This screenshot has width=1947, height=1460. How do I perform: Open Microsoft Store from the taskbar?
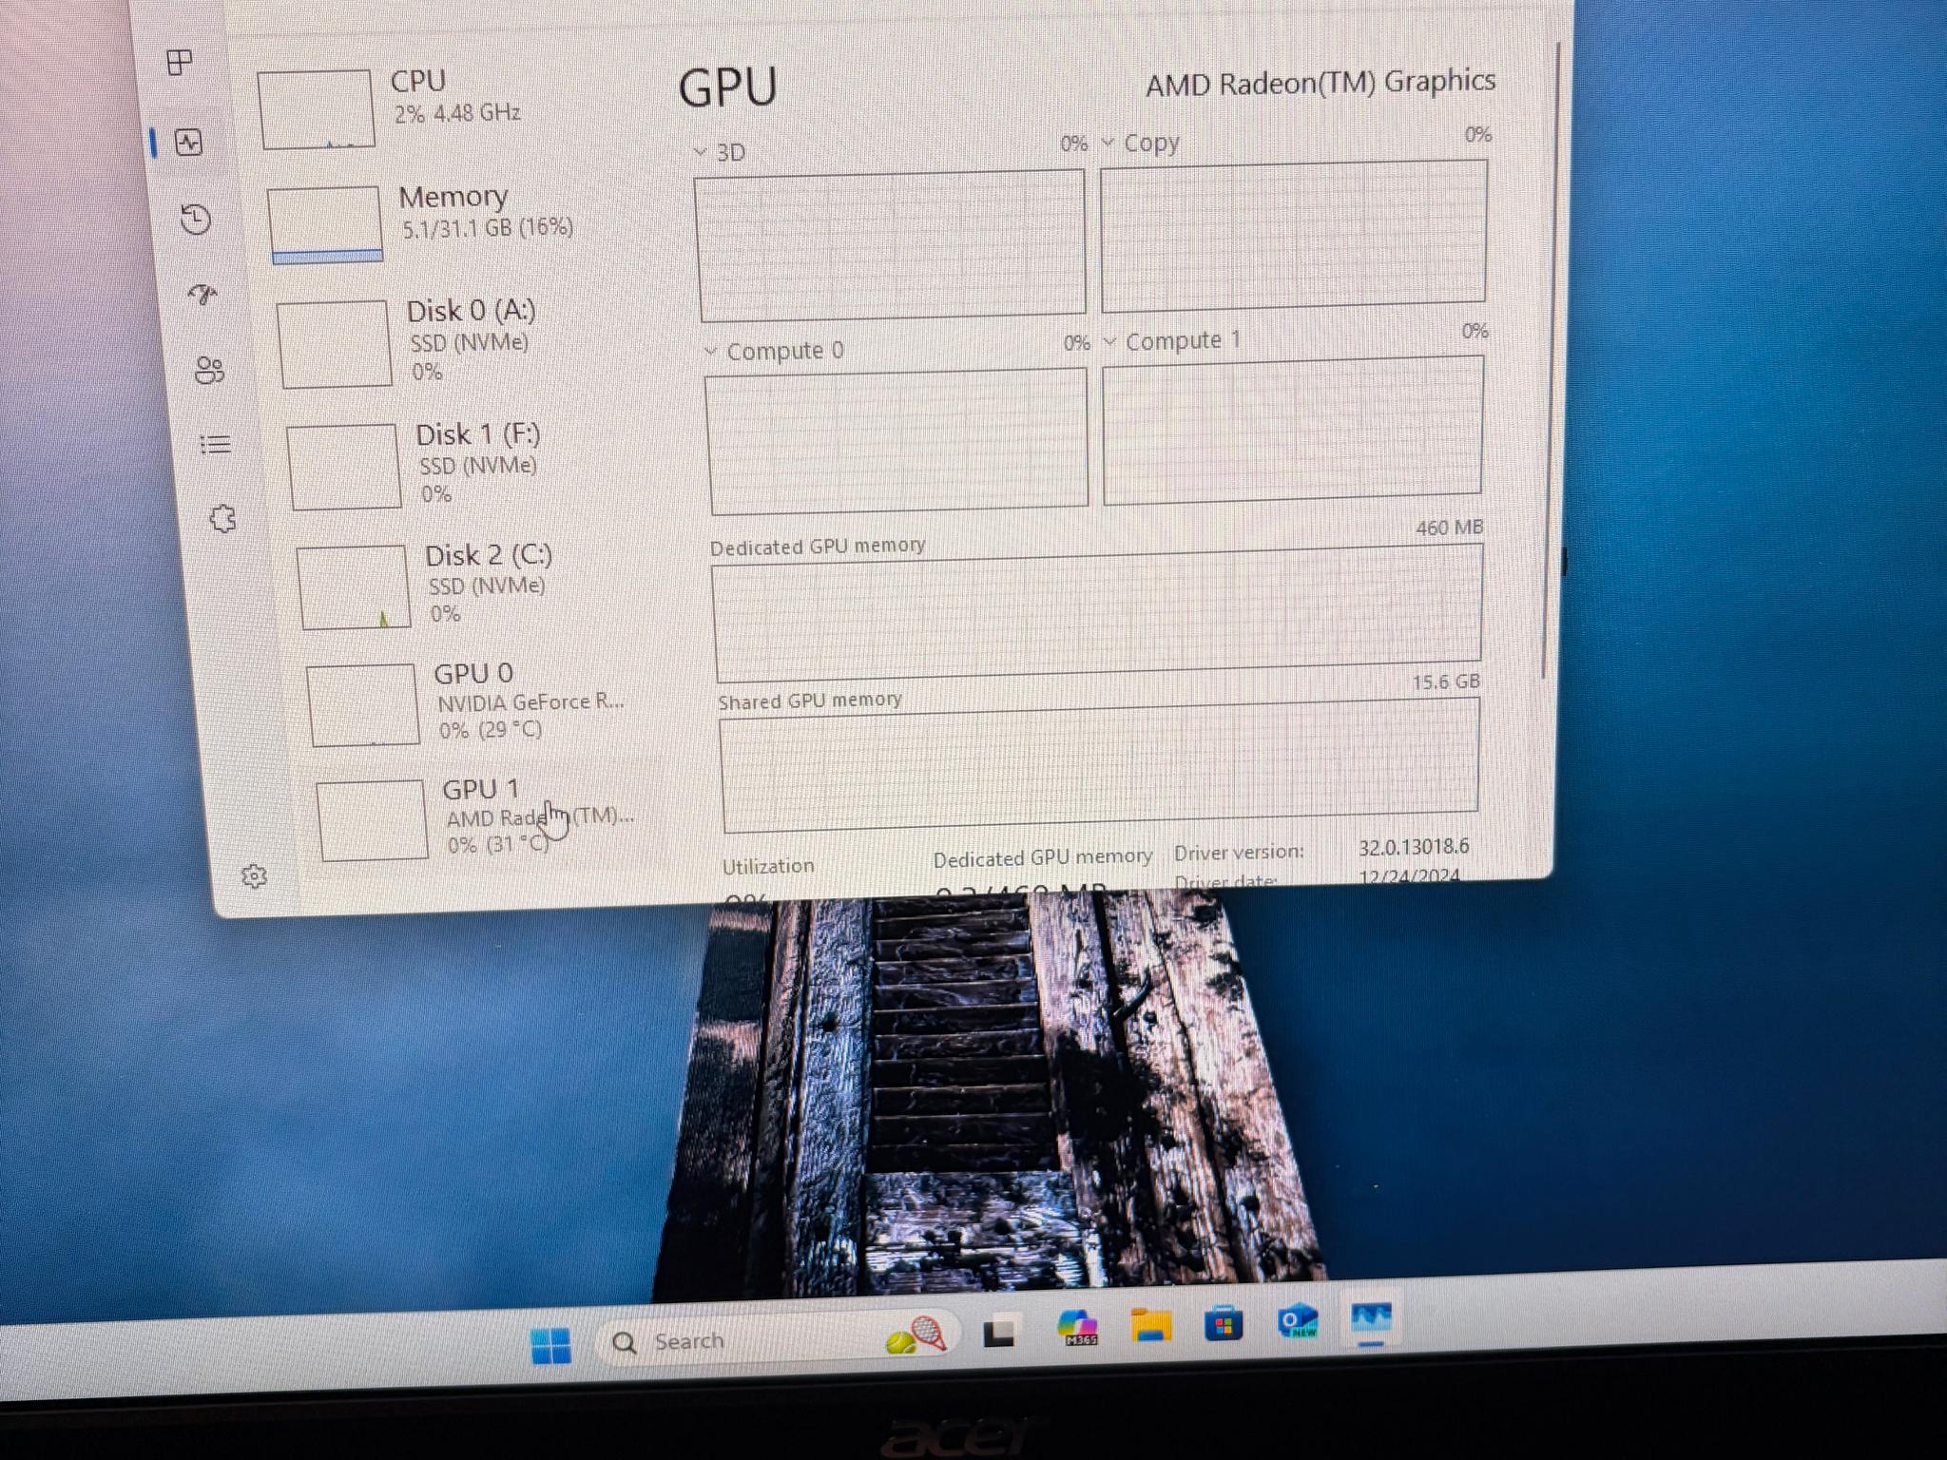coord(1224,1323)
